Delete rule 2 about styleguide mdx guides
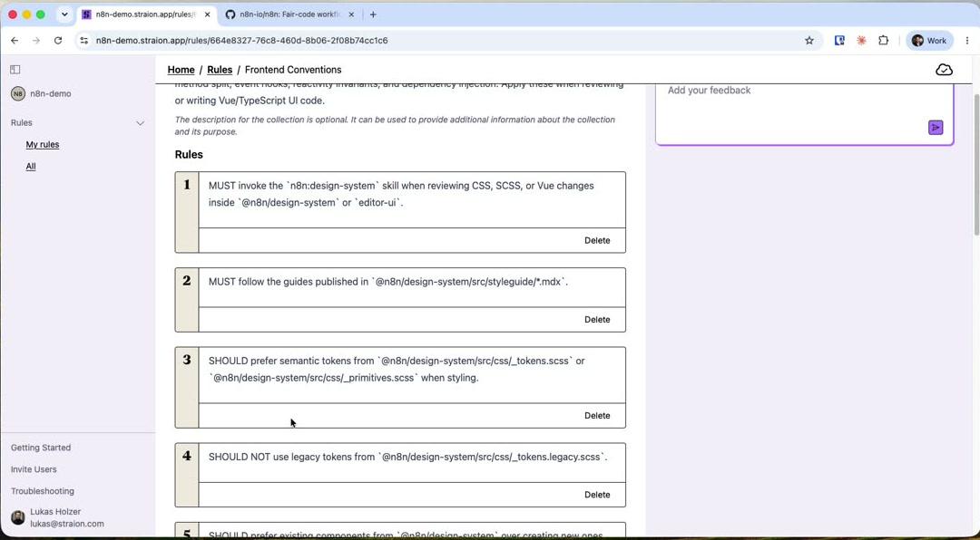 click(x=597, y=320)
